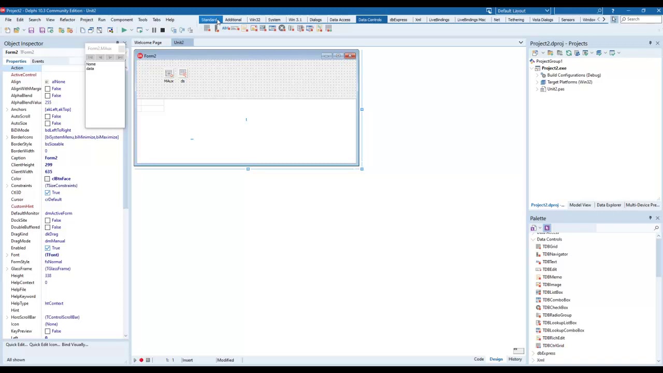The image size is (663, 373).
Task: Click the Save All icon in toolbar
Action: tap(42, 30)
